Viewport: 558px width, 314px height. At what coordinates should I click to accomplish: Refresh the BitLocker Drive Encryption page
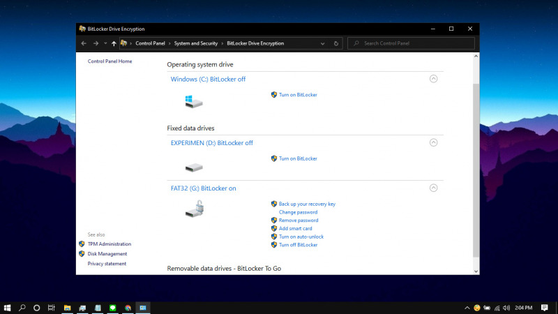336,43
